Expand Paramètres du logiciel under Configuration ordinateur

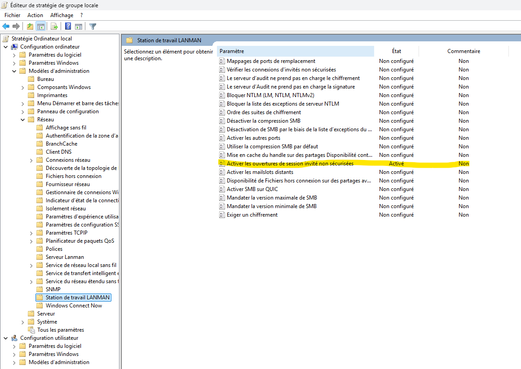pyautogui.click(x=14, y=55)
